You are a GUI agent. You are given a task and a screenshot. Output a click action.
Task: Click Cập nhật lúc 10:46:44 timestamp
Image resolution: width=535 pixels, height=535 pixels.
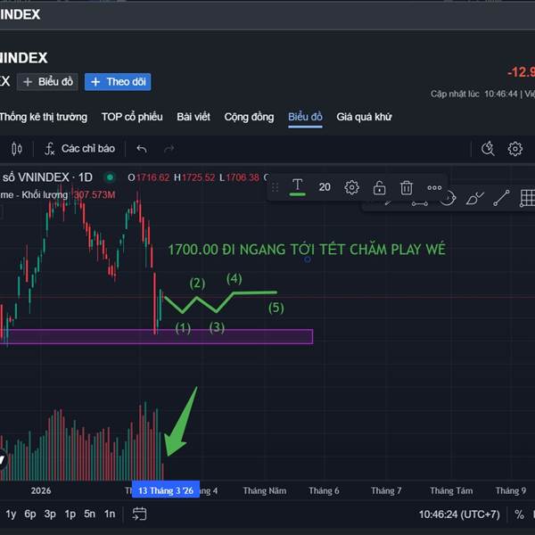point(474,94)
